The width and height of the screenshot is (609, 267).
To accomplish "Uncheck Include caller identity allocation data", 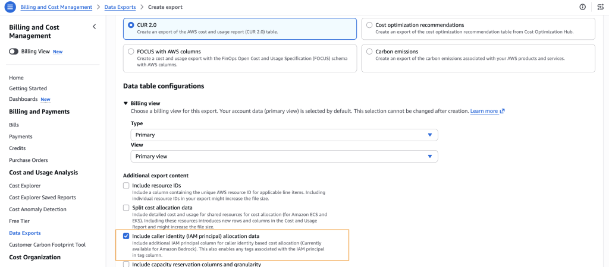I will tap(126, 236).
